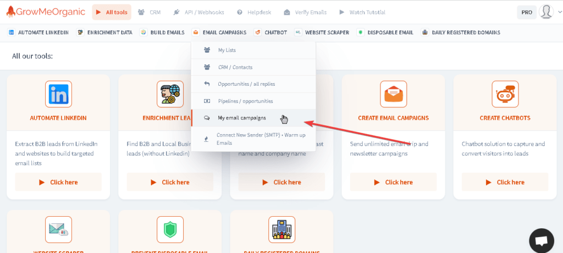Screen dimensions: 563x253
Task: Click flame icon beside Connect New Sender
Action: (207, 139)
